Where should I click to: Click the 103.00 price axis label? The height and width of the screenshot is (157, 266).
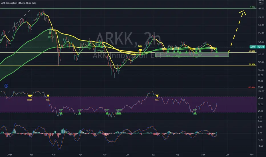pos(261,70)
